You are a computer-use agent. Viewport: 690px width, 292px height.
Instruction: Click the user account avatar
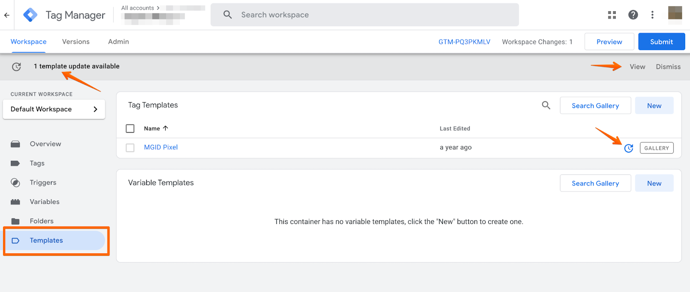click(674, 13)
